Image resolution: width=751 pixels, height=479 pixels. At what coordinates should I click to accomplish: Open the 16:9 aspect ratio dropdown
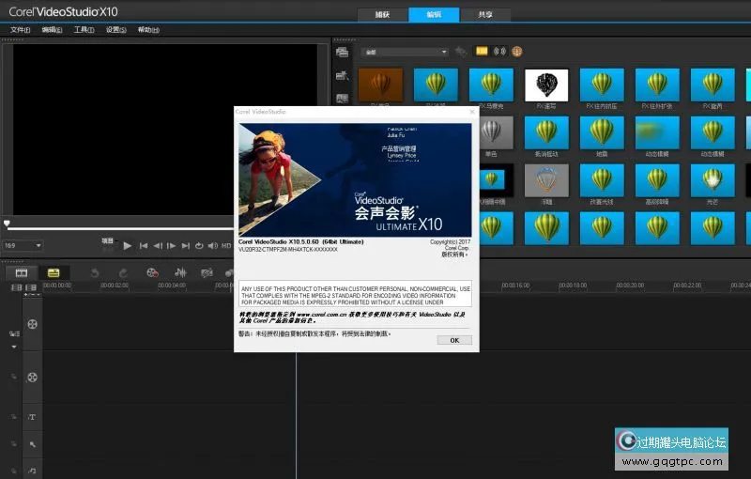23,246
